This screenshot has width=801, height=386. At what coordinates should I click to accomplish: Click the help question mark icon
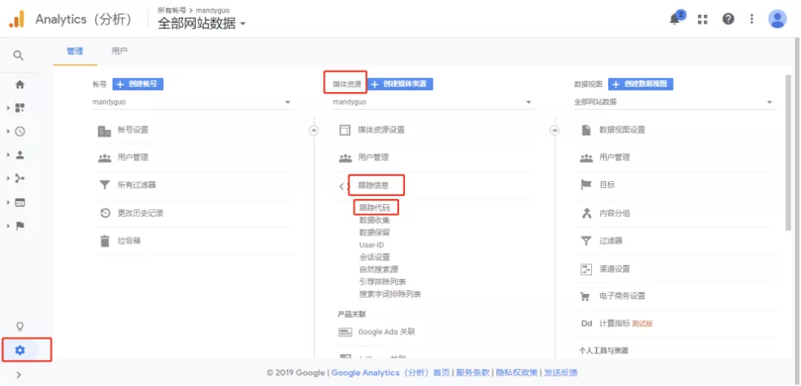(x=728, y=19)
